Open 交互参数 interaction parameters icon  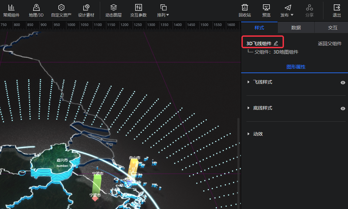(x=138, y=7)
